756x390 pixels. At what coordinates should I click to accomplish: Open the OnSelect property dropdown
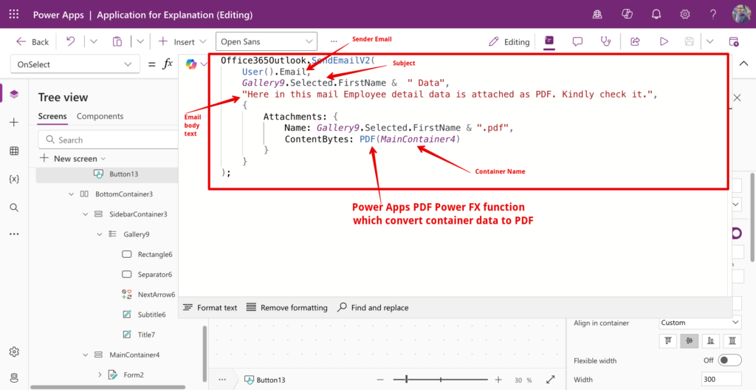75,64
